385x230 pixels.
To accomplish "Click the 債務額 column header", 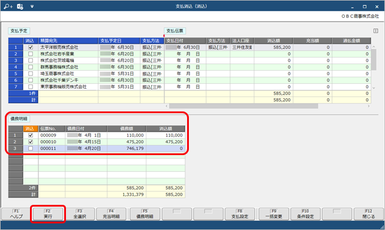I will click(x=127, y=129).
